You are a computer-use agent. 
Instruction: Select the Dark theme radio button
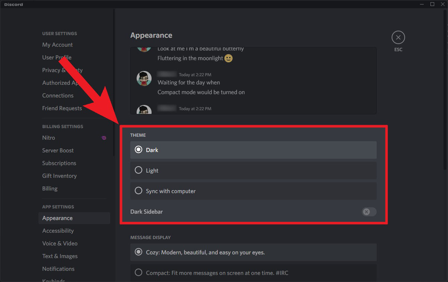(x=139, y=150)
